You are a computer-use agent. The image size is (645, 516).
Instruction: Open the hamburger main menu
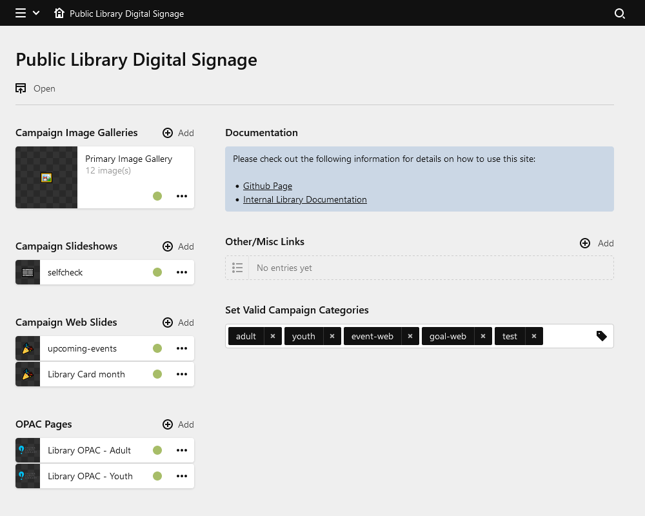pyautogui.click(x=21, y=14)
